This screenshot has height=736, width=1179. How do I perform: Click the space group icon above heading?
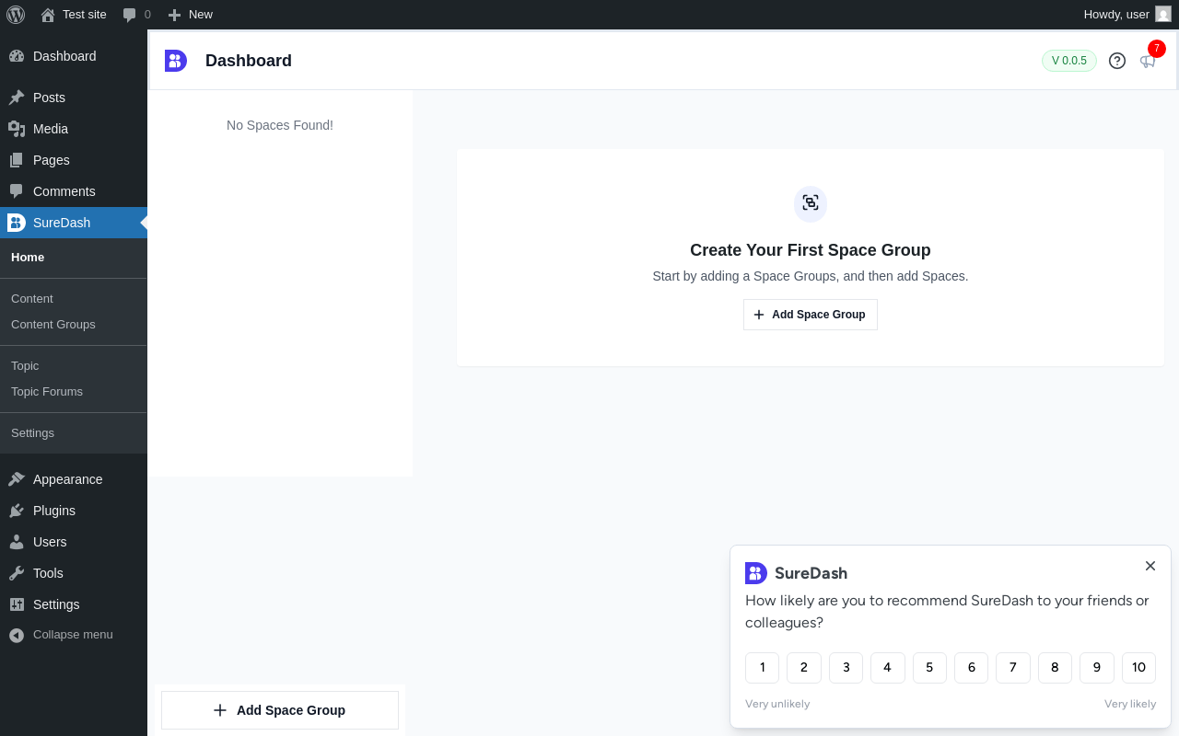(x=811, y=203)
